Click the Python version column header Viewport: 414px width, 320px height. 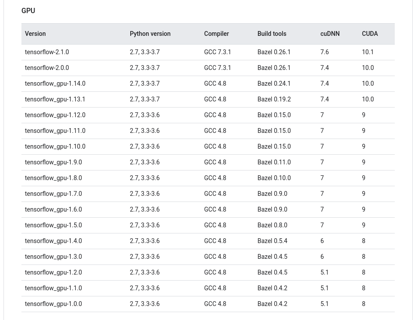coord(150,34)
